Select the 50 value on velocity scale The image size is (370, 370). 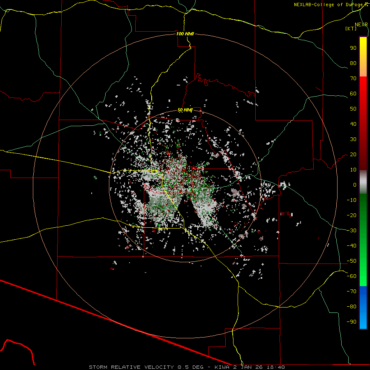tap(353, 109)
